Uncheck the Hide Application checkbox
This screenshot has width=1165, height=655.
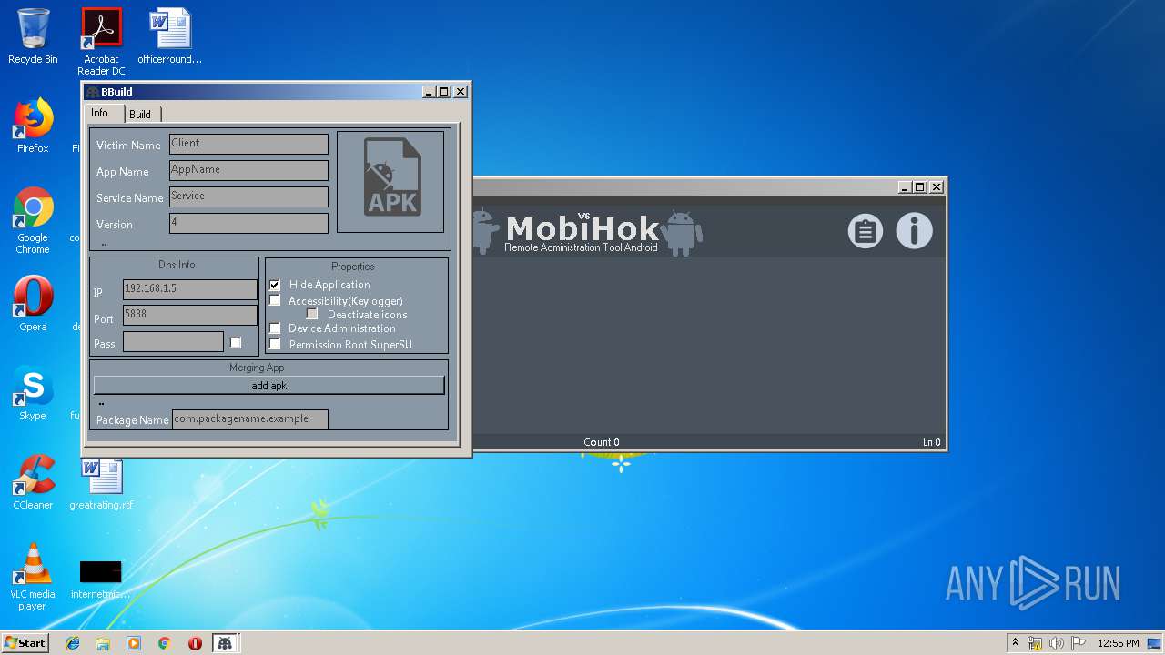tap(275, 285)
